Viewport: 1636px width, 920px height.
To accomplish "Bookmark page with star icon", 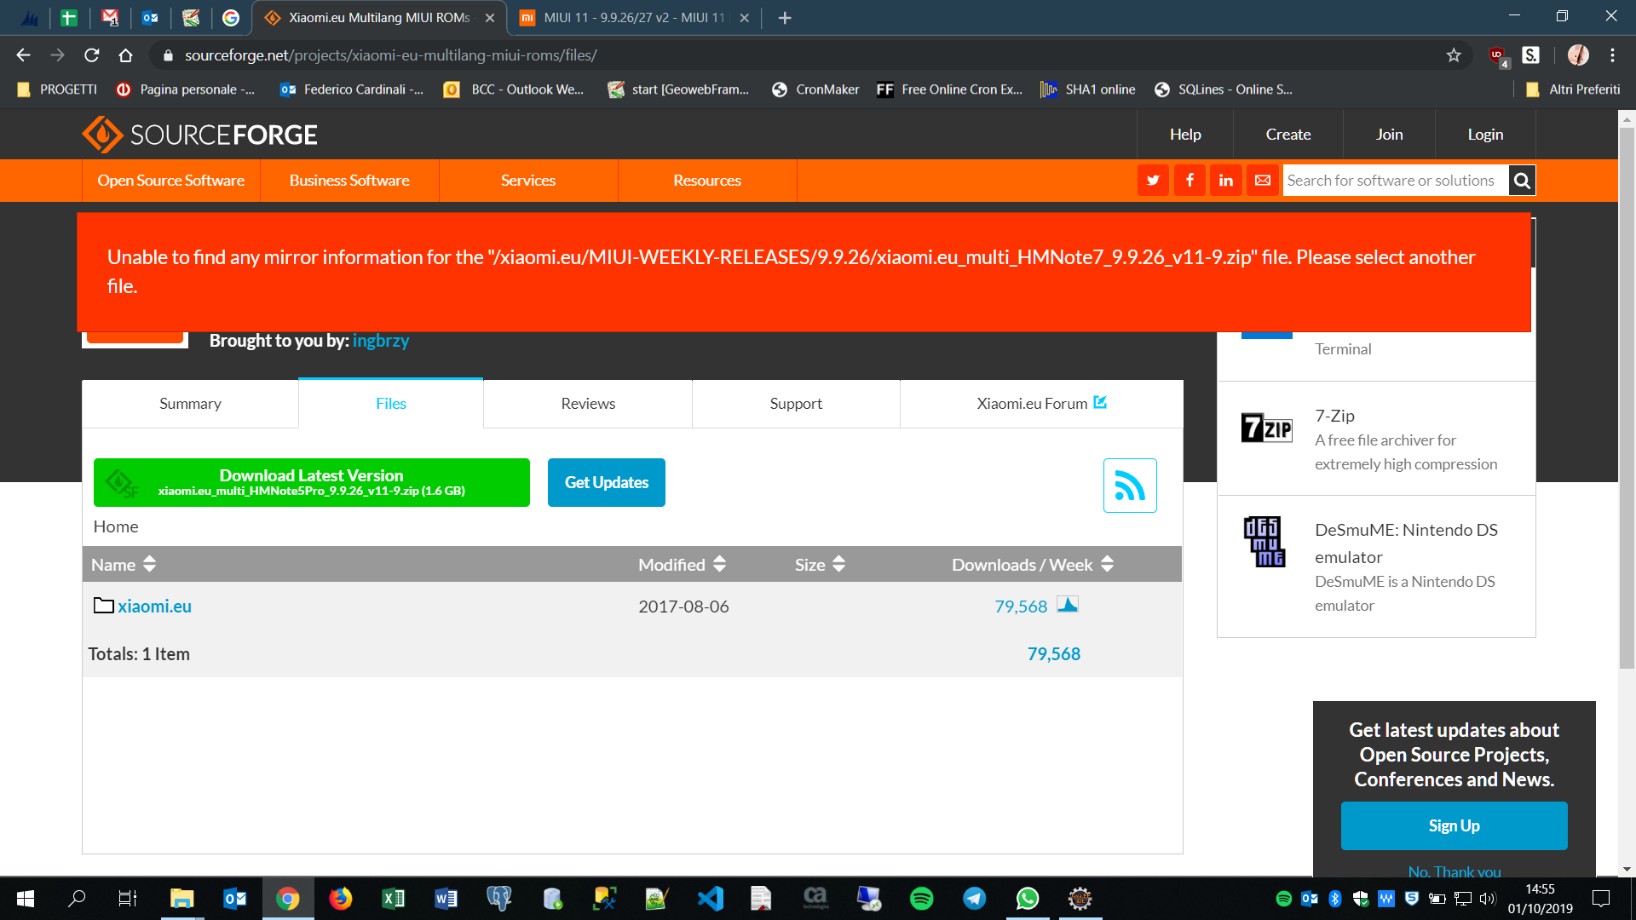I will point(1454,55).
